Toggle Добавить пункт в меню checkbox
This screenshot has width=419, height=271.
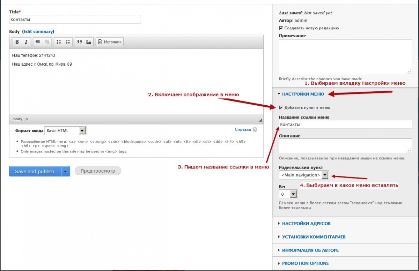(x=281, y=107)
